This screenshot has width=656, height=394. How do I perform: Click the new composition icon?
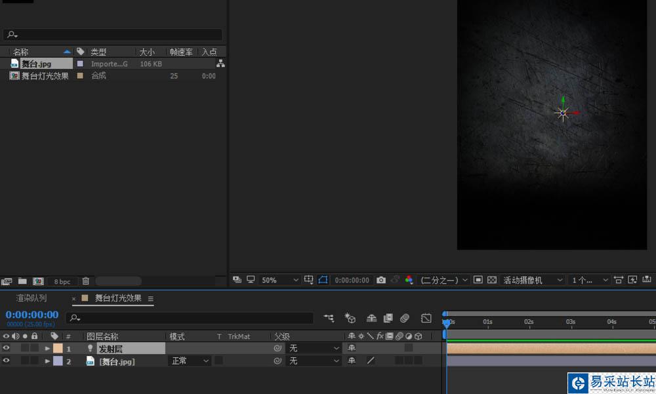38,281
